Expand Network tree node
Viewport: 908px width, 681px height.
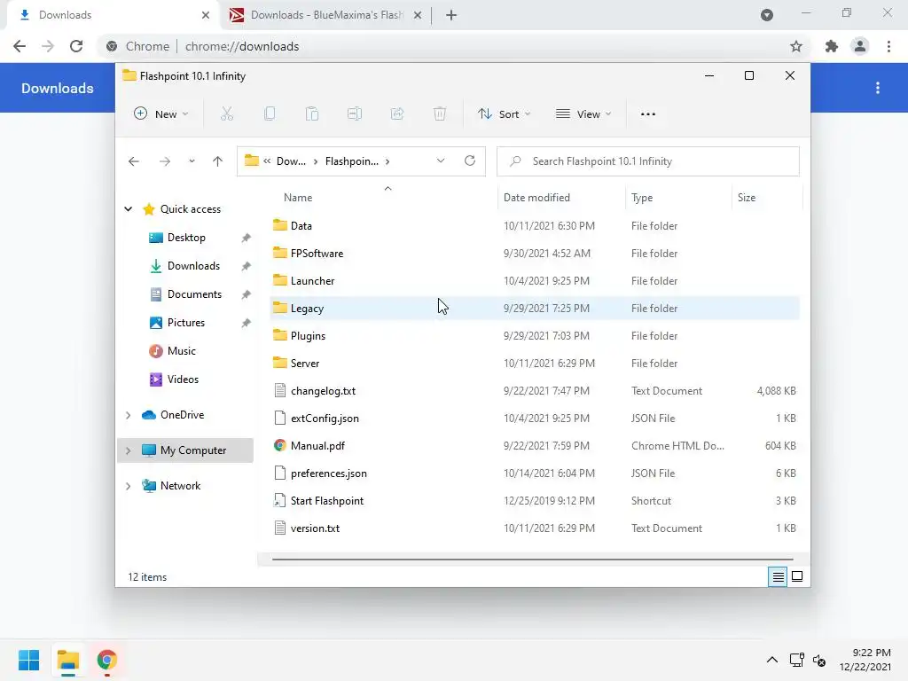(128, 486)
